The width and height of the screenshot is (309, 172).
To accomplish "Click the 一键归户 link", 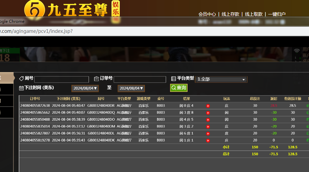I will click(277, 14).
